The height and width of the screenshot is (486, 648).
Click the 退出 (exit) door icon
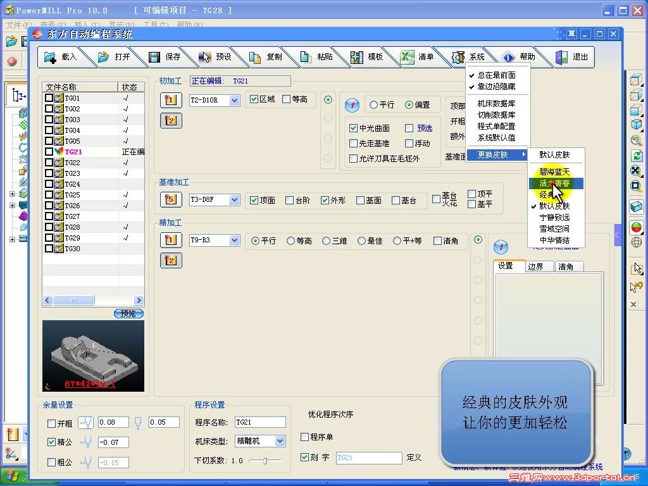click(562, 57)
